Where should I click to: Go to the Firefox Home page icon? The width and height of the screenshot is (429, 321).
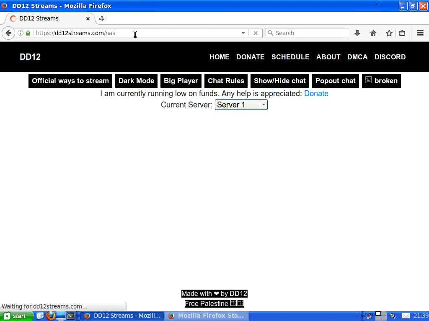[373, 33]
